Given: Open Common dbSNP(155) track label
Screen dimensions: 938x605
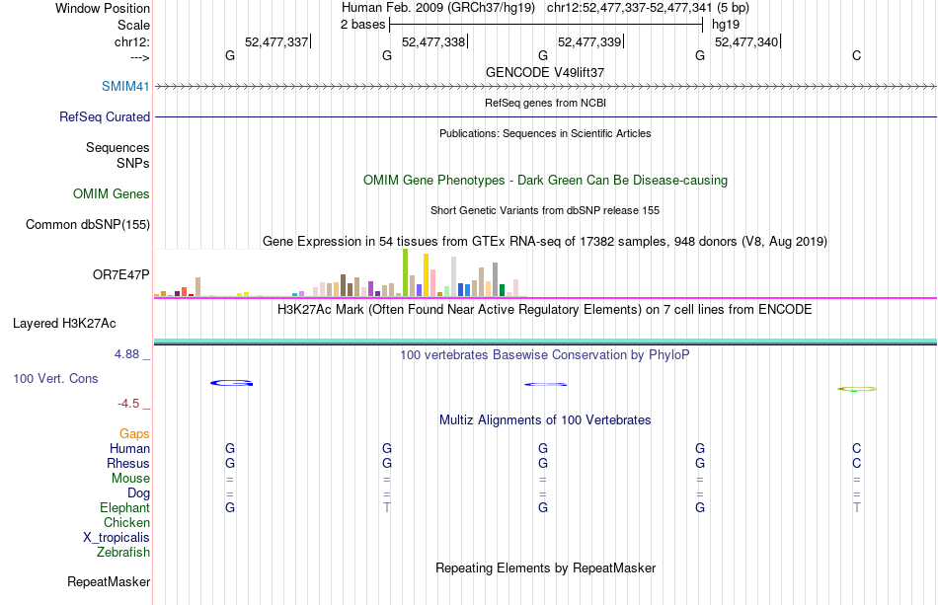Looking at the screenshot, I should [x=87, y=224].
